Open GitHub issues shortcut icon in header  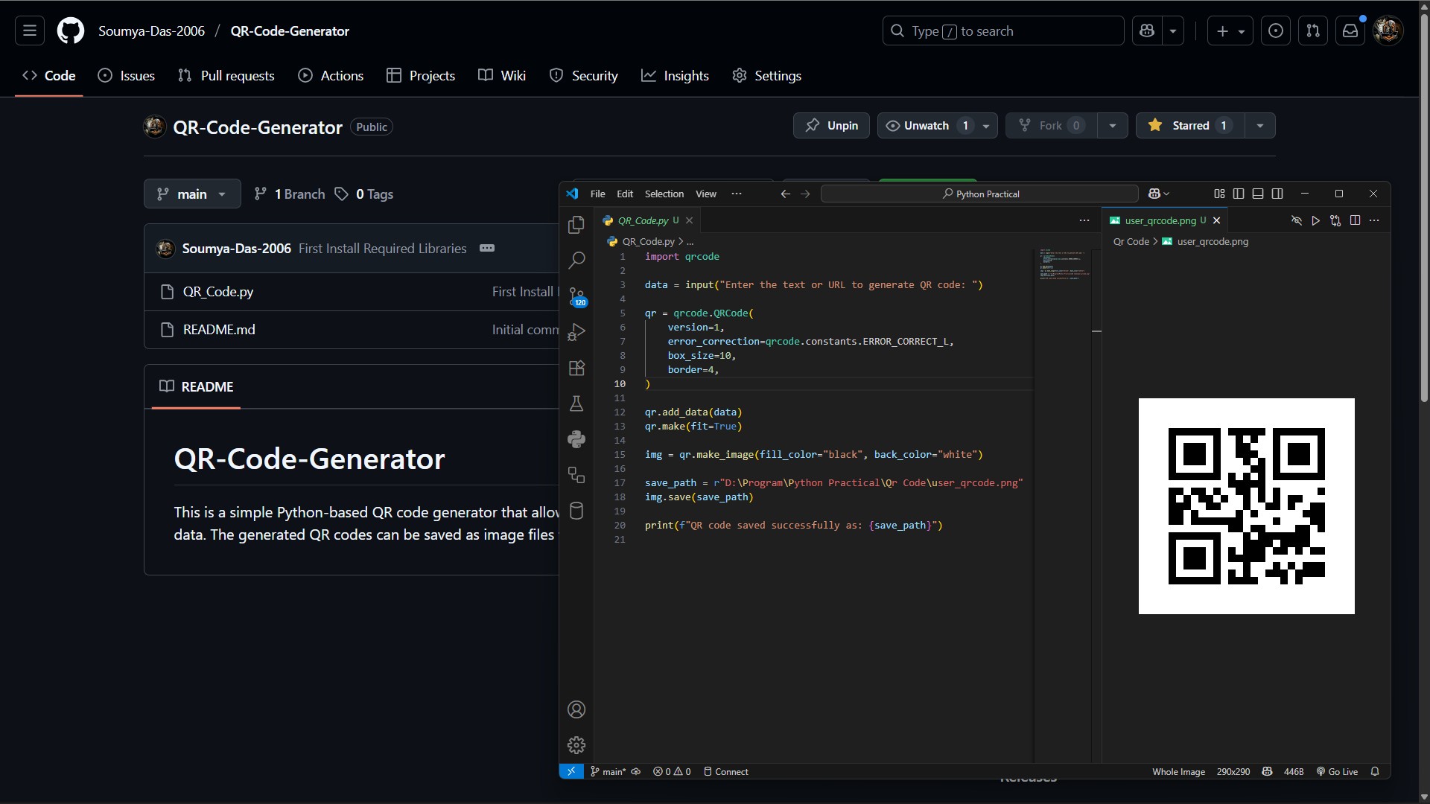[x=1276, y=31]
